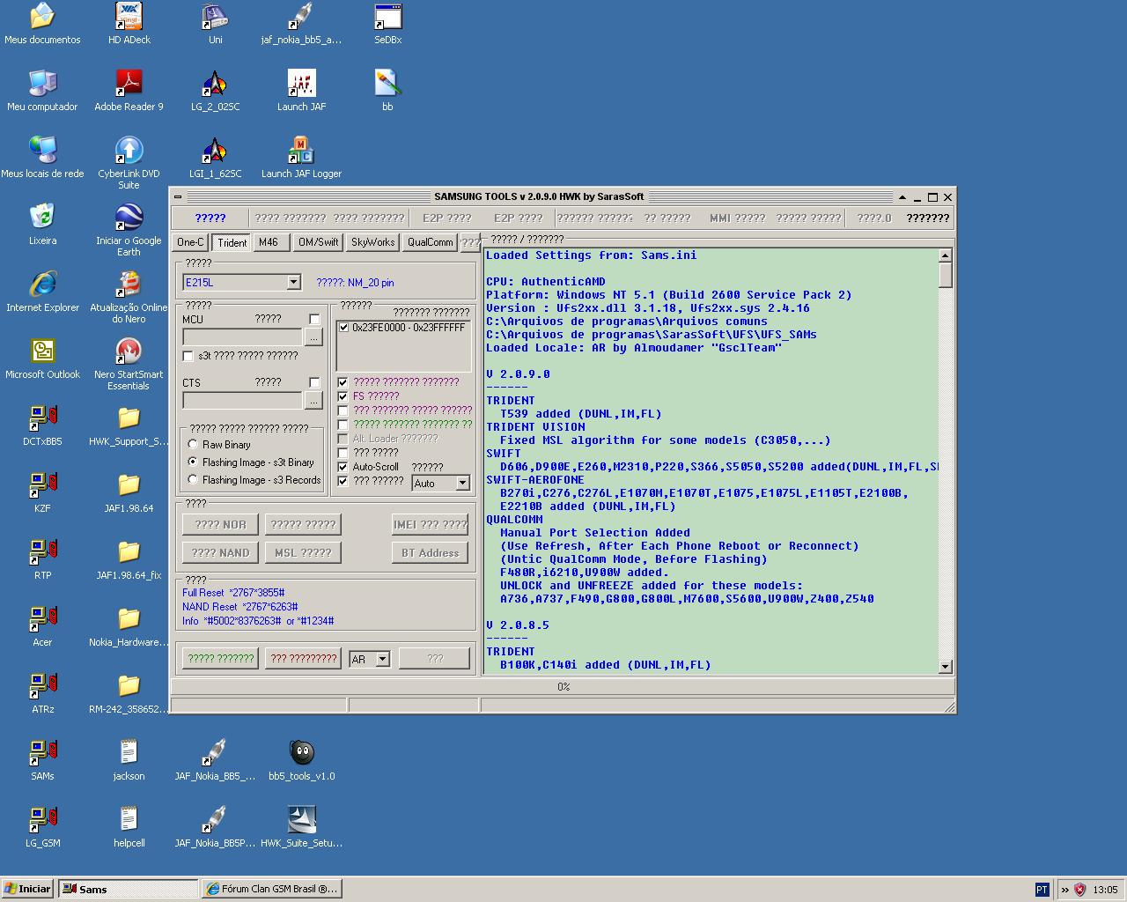Open Launch JAF Logger shortcut
The width and height of the screenshot is (1127, 902).
(x=301, y=152)
